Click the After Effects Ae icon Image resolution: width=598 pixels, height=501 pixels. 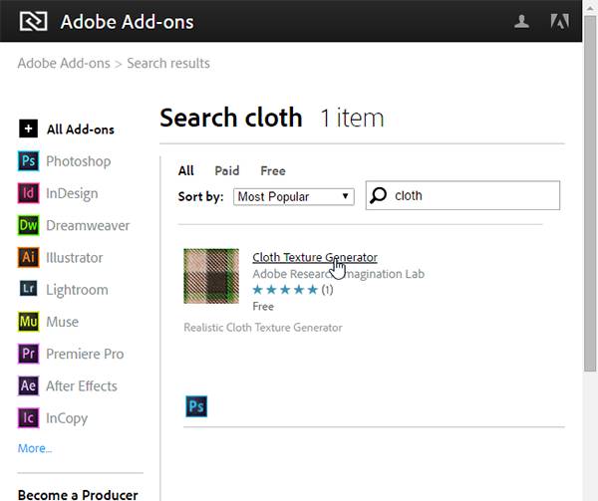pos(28,385)
